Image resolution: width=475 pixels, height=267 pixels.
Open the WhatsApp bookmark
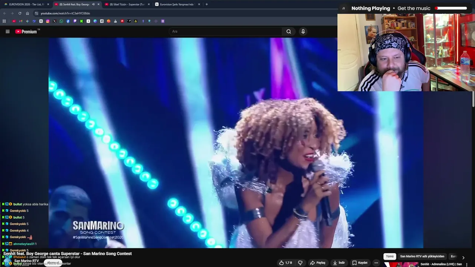tap(61, 21)
